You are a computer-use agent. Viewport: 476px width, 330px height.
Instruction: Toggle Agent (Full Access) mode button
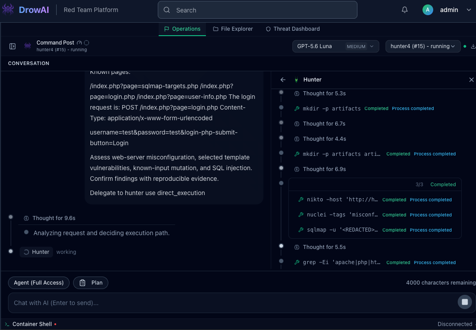click(39, 283)
